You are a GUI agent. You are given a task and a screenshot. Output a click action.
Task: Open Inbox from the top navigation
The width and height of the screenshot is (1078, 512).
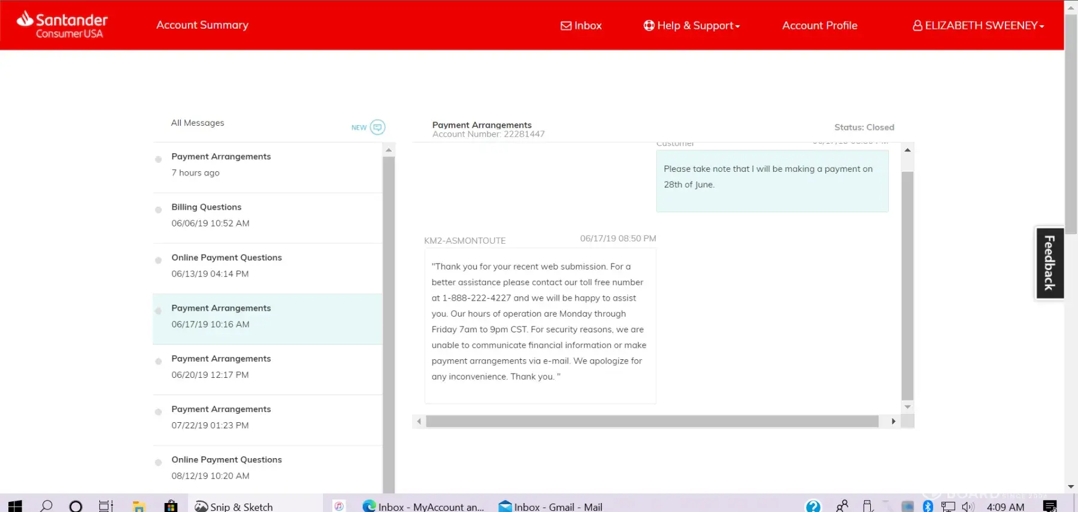[581, 26]
